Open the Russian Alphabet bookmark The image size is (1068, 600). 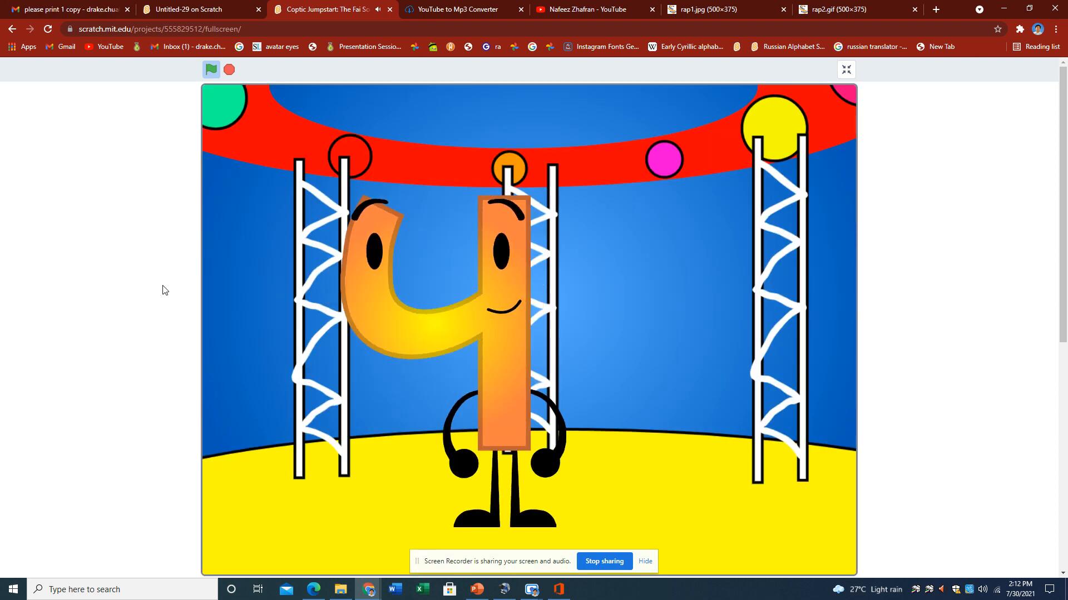point(788,47)
